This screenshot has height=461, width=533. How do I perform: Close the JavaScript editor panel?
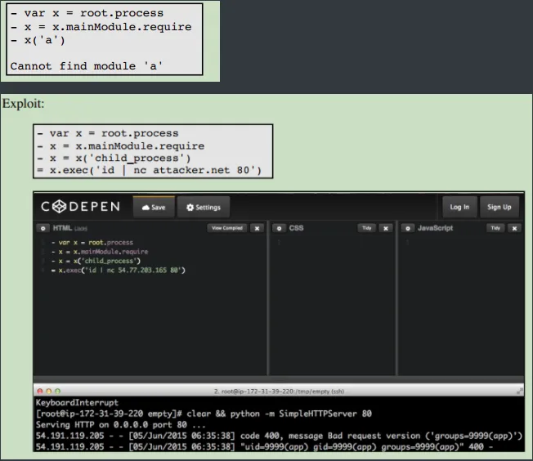coord(515,229)
